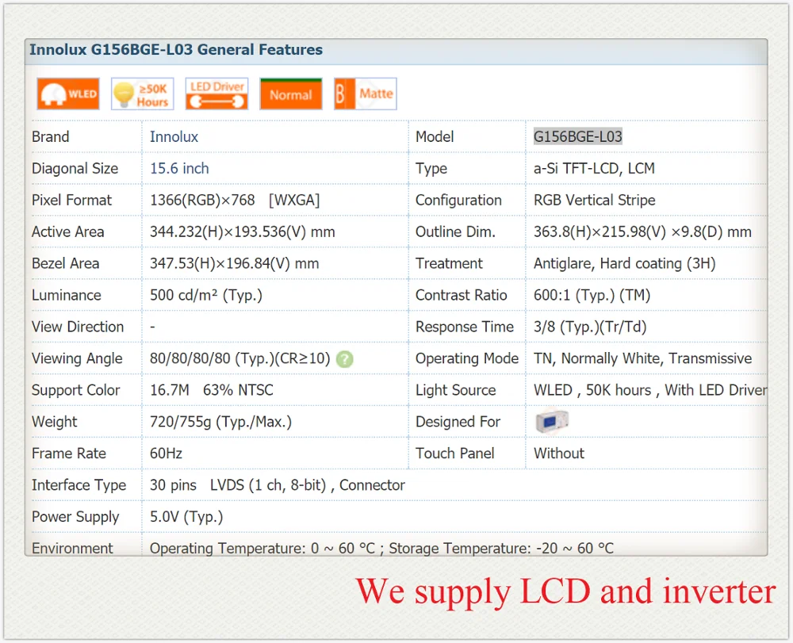Click the support color value 16.7M 63% NTSC
This screenshot has height=643, width=793.
[x=212, y=390]
